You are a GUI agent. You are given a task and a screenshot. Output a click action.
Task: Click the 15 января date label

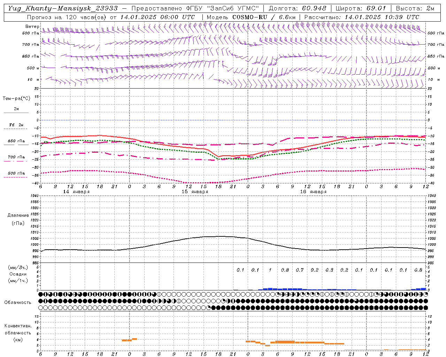point(195,192)
